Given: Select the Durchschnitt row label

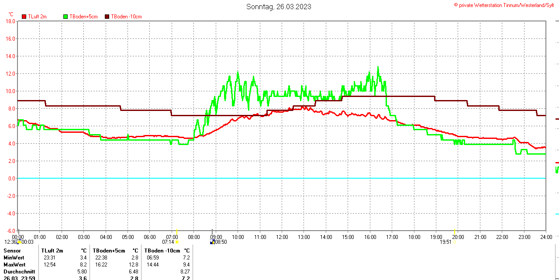Looking at the screenshot, I should pos(19,272).
